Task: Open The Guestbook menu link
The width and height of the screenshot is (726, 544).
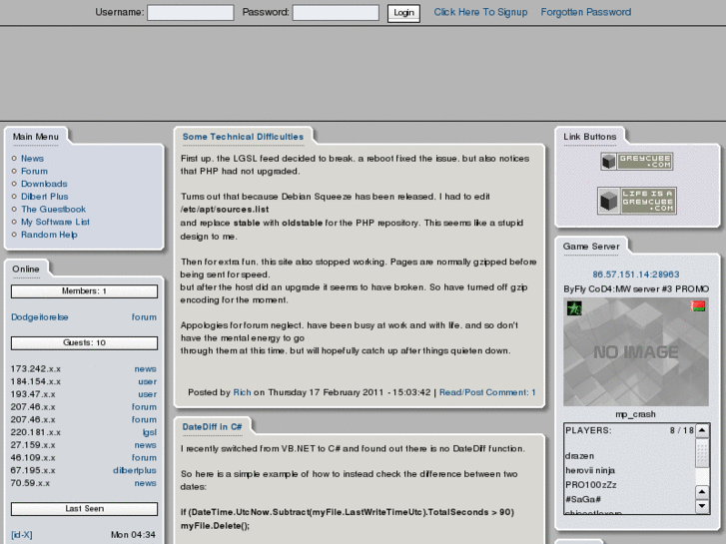Action: pyautogui.click(x=53, y=210)
